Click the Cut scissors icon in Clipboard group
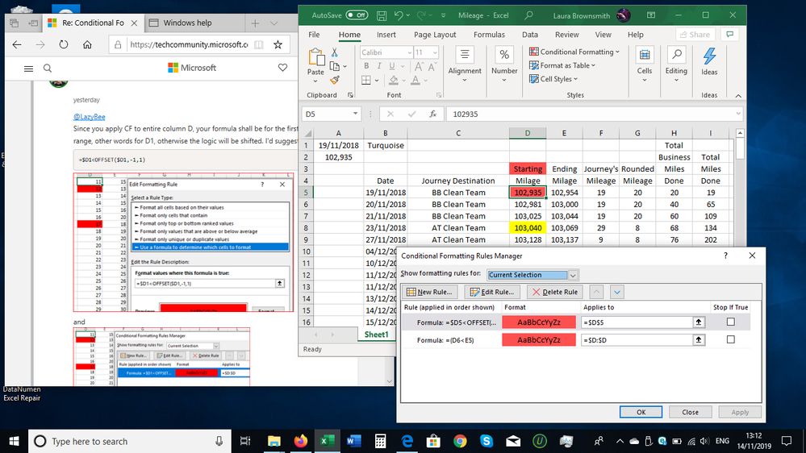The width and height of the screenshot is (806, 453). click(335, 52)
